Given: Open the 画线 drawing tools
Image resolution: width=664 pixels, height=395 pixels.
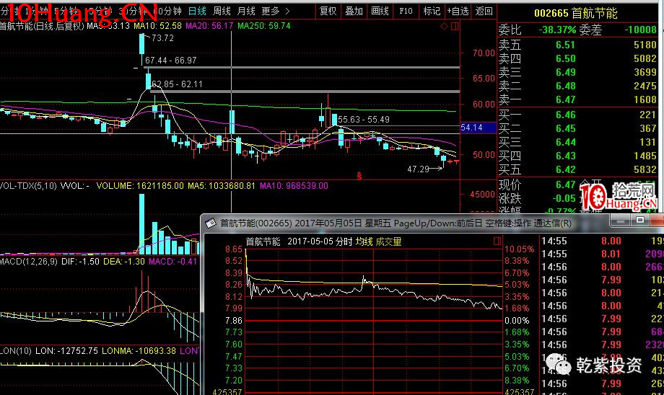Looking at the screenshot, I should tap(380, 12).
